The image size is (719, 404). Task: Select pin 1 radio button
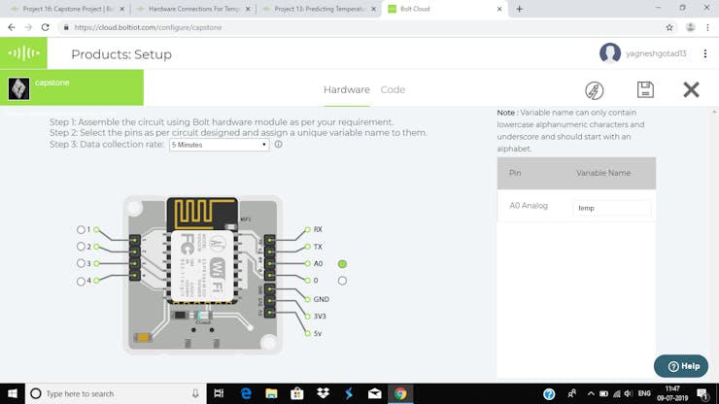(x=81, y=229)
